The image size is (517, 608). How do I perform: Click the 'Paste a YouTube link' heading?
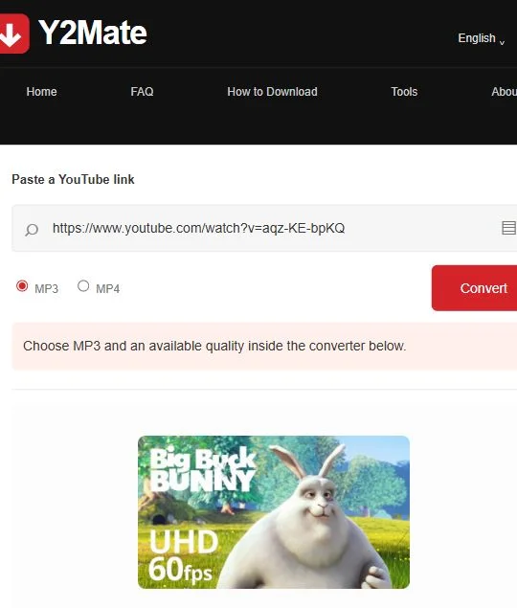point(73,179)
